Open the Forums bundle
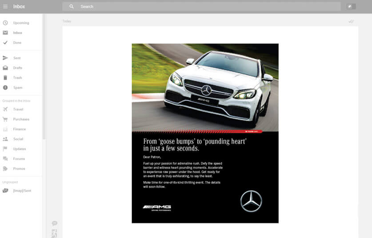 19,159
